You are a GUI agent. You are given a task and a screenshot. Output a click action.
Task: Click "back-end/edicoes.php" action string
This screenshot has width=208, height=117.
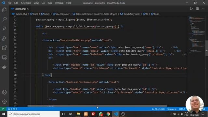point(75,40)
